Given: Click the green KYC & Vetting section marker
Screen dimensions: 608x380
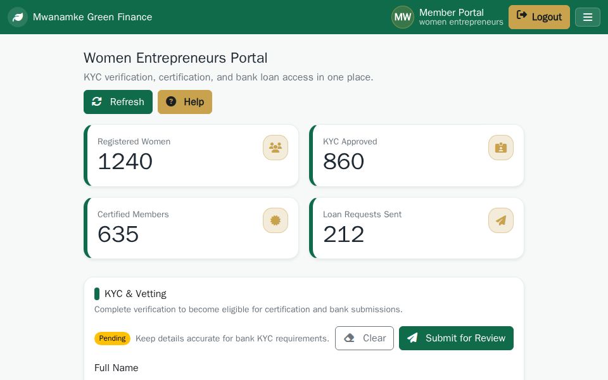Looking at the screenshot, I should (x=97, y=294).
